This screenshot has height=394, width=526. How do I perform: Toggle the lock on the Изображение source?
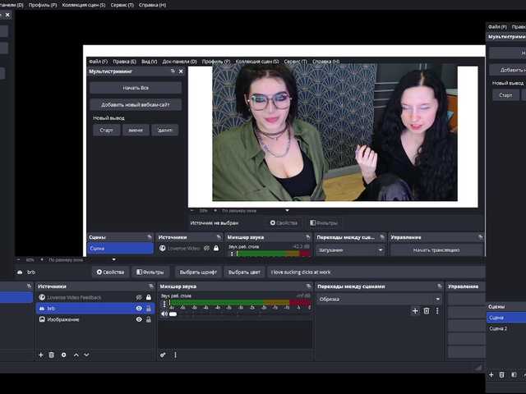tap(149, 319)
